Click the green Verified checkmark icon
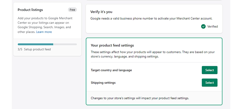Viewport: 242px width, 109px height. 203,26
